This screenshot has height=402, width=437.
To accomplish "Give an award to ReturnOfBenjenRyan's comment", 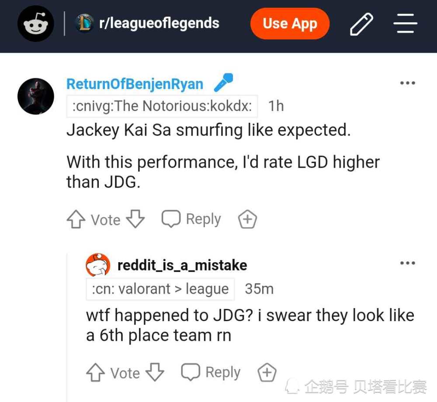I will click(x=247, y=219).
